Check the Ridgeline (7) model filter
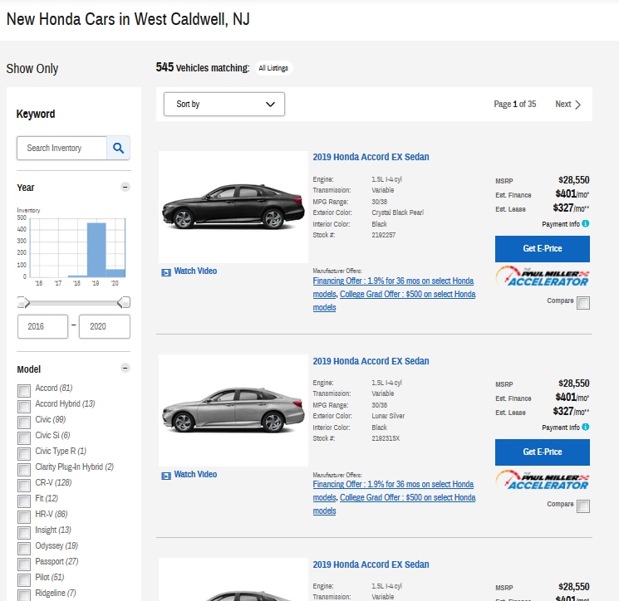This screenshot has width=619, height=601. [24, 595]
